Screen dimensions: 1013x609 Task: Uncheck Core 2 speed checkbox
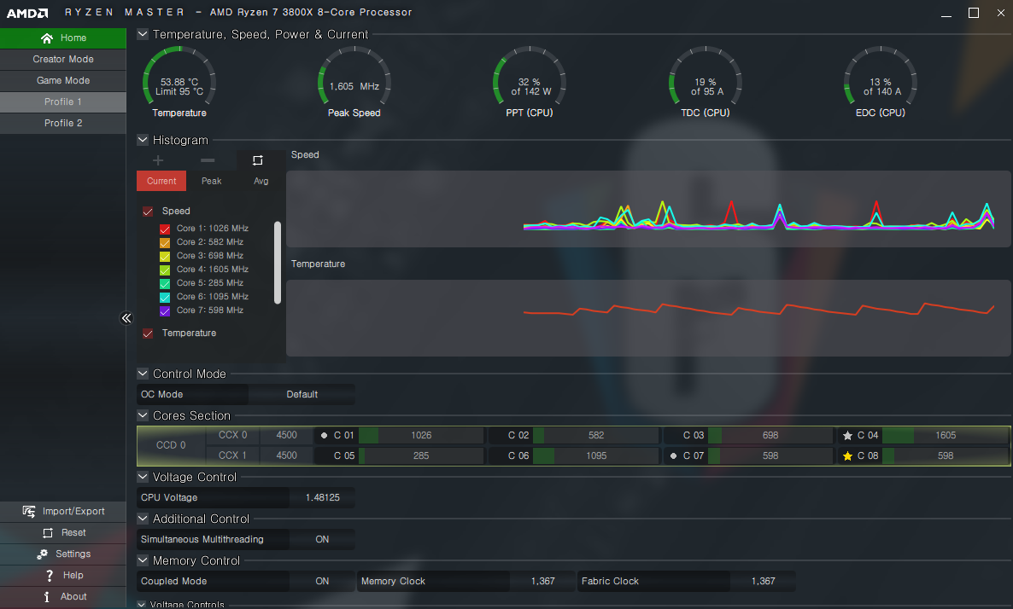pos(165,242)
